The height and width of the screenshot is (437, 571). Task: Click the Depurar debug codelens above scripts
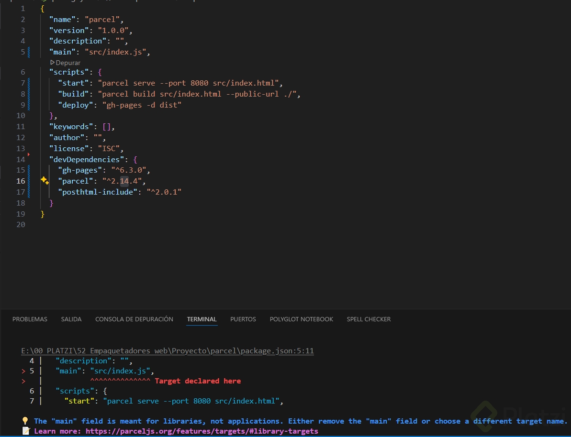pos(65,63)
